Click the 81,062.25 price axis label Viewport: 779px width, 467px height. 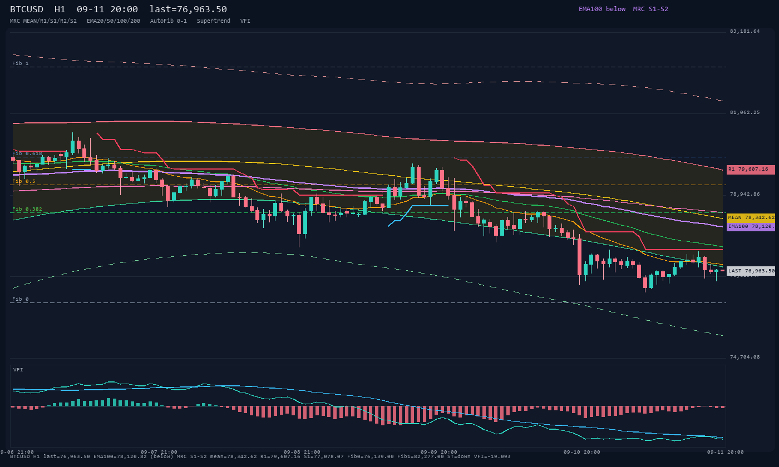pos(745,112)
